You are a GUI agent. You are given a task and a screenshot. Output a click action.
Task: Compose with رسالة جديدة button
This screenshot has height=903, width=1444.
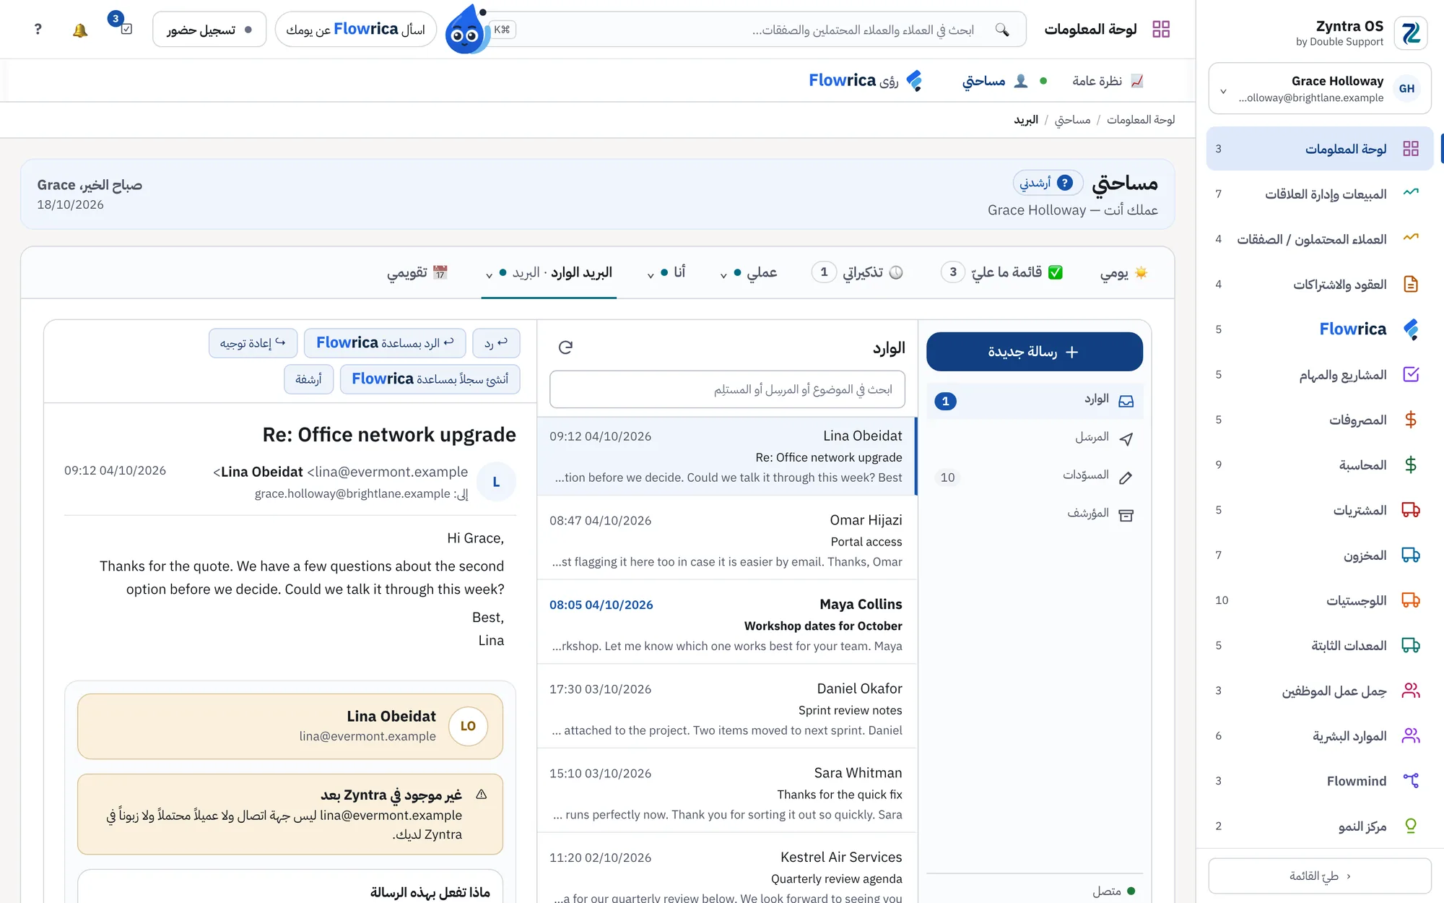coord(1035,352)
